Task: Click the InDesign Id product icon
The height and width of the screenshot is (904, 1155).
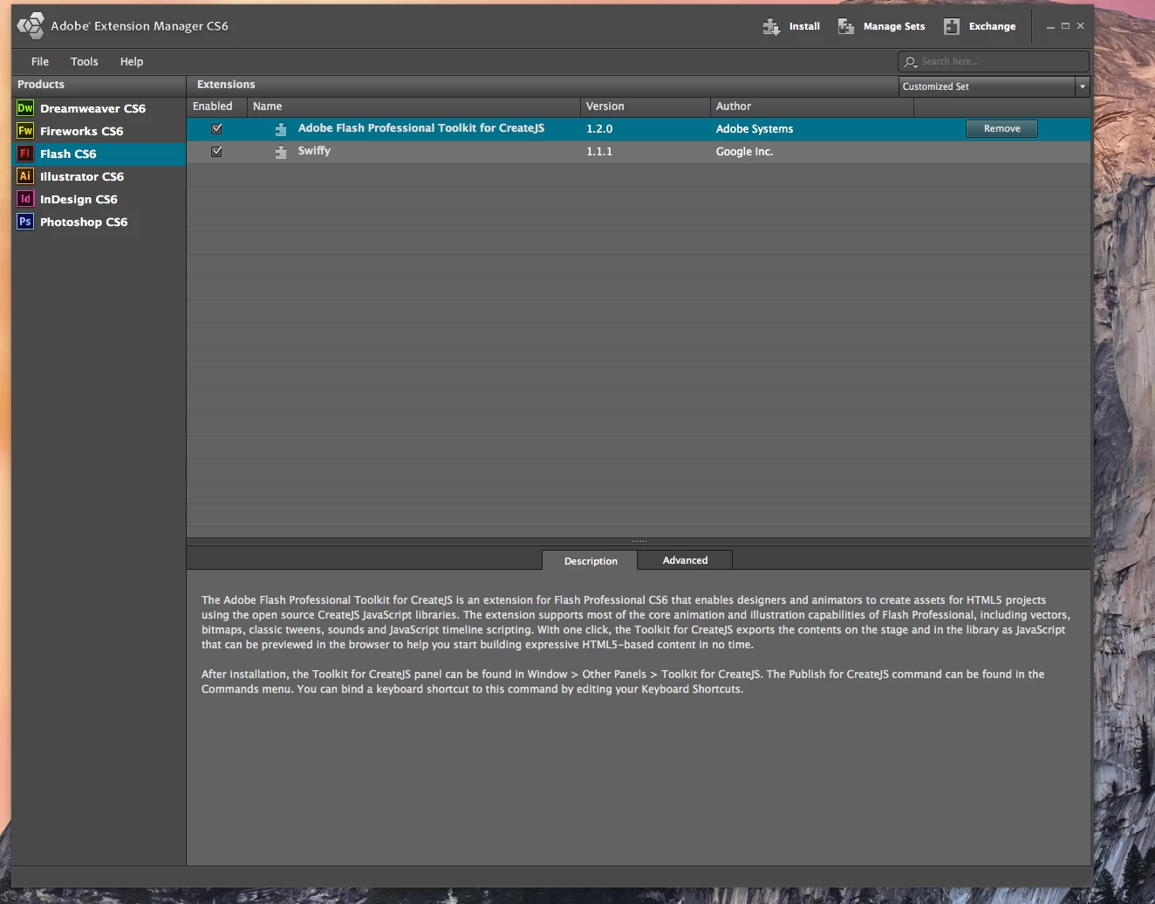Action: click(x=25, y=199)
